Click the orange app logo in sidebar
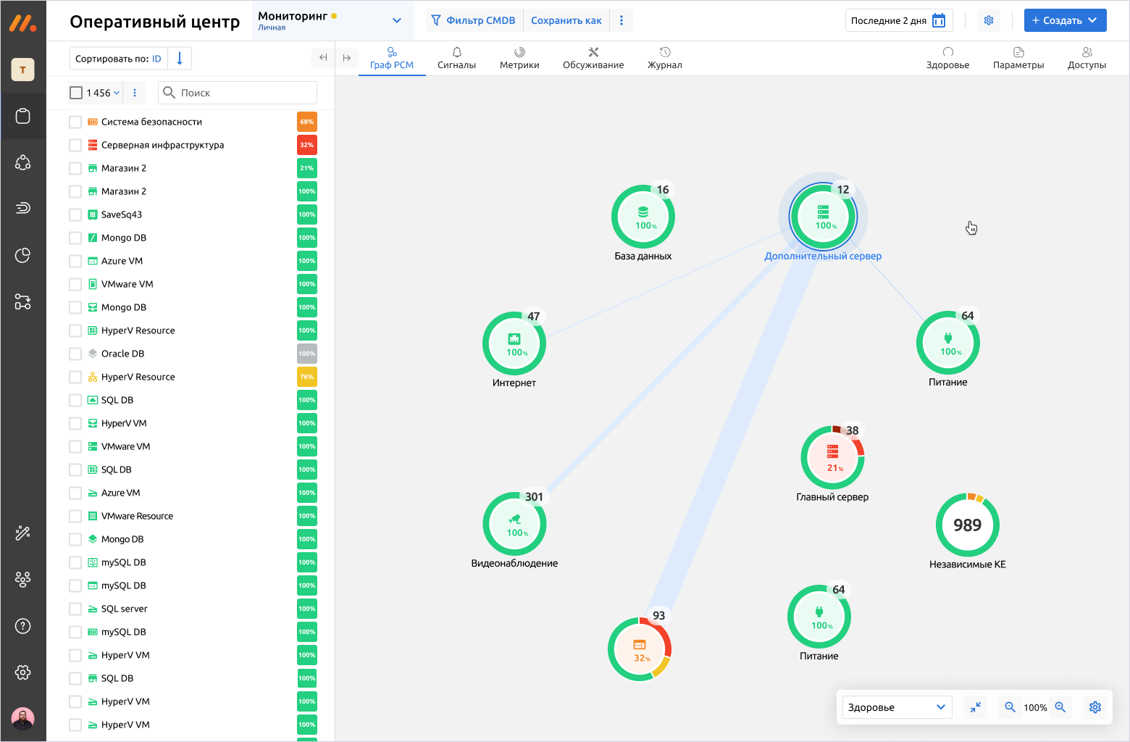 (x=23, y=22)
